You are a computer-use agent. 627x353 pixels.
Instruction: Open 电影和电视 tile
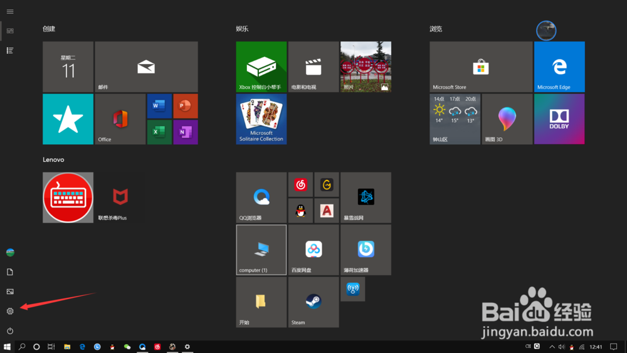[313, 66]
